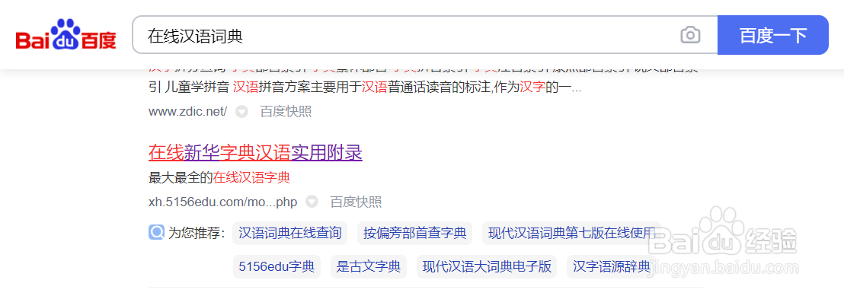Select suggestion 5156edu字典
Viewport: 844px width, 296px height.
(277, 266)
